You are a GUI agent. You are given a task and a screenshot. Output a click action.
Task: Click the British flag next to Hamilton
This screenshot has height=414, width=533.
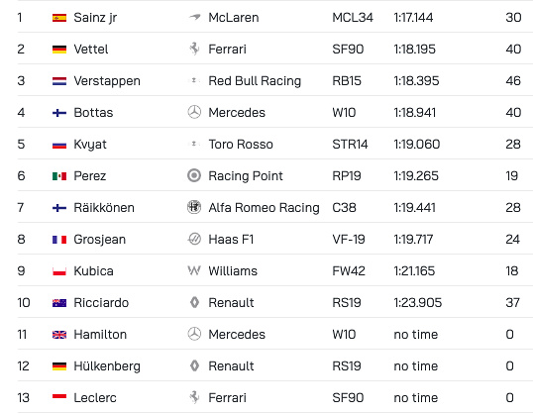point(59,335)
